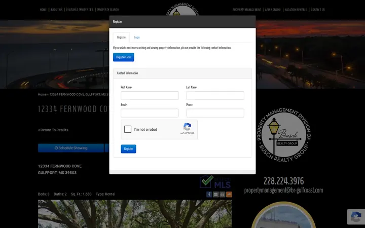Click the Contact Information panel header

coord(182,73)
